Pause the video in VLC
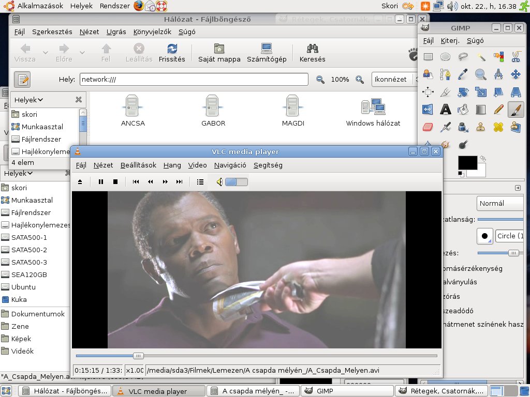This screenshot has width=530, height=397. pos(101,181)
